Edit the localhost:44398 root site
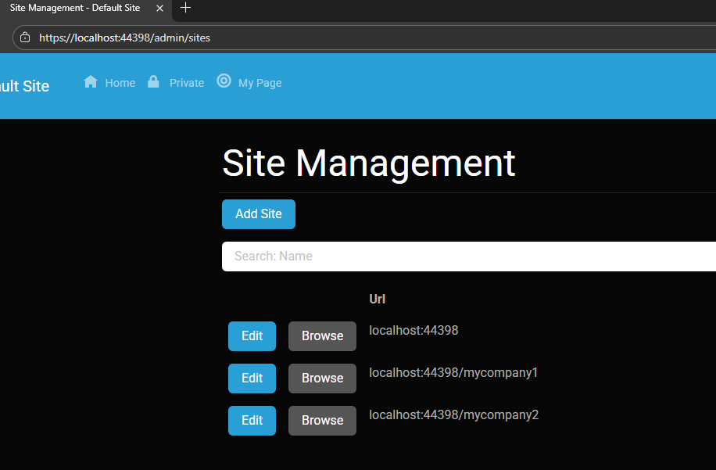716x470 pixels. point(252,336)
